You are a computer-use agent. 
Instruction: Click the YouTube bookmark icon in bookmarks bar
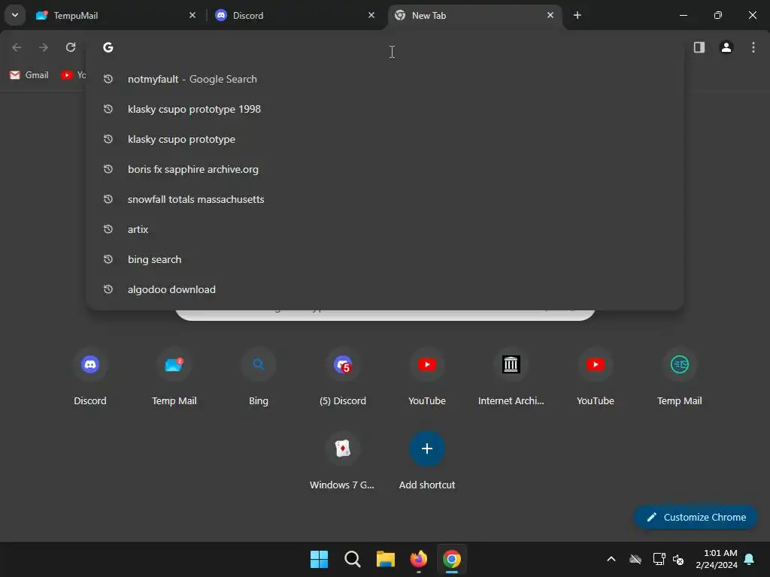click(x=66, y=75)
